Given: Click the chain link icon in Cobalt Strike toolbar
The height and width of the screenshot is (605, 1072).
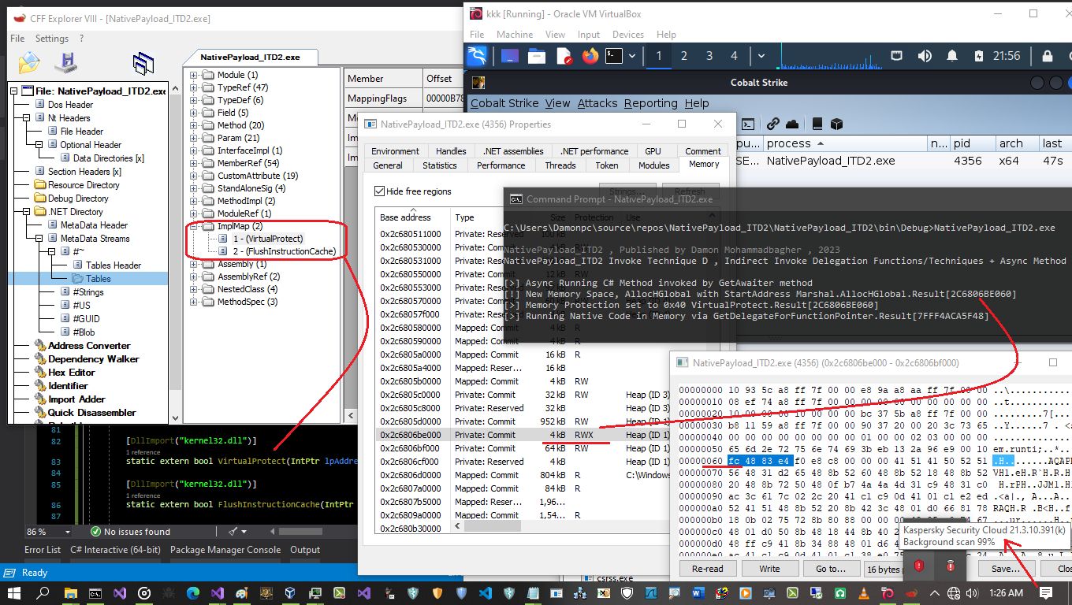Looking at the screenshot, I should [772, 124].
